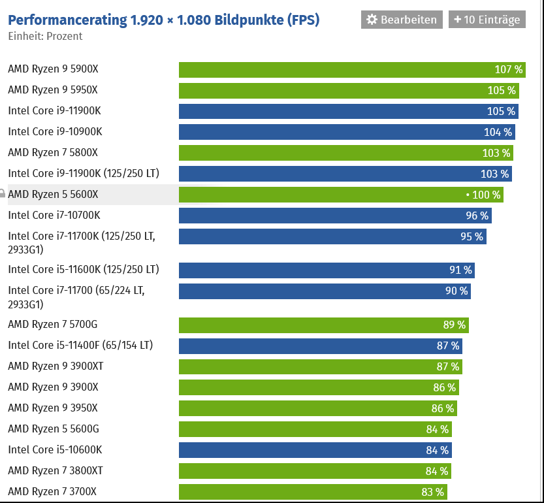Select the AMD Ryzen 9 3900XT label
This screenshot has height=503, width=544.
[56, 366]
